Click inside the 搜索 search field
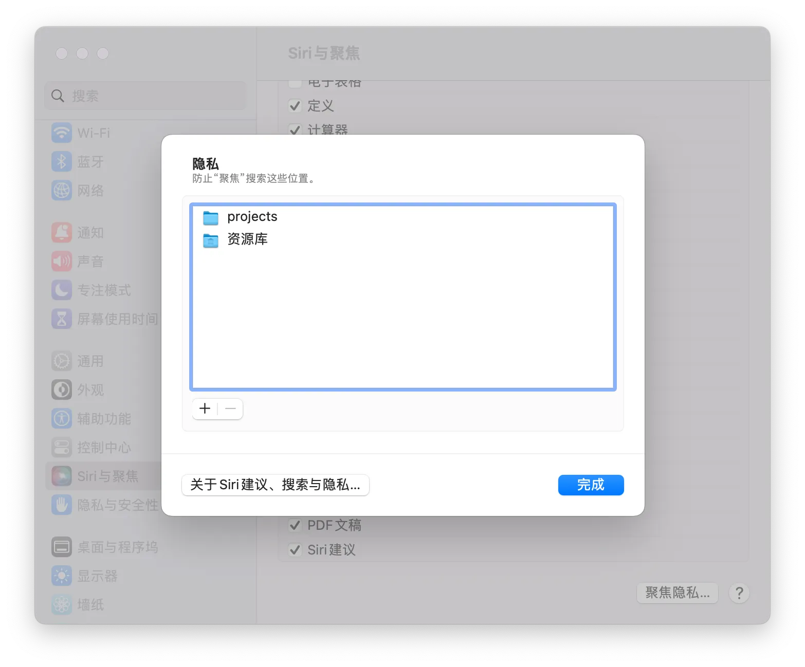Viewport: 805px width, 667px height. coord(145,96)
